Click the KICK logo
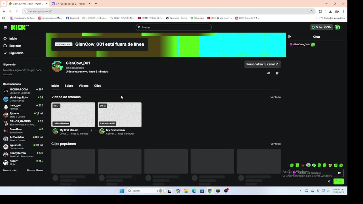The image size is (363, 204). tap(20, 27)
